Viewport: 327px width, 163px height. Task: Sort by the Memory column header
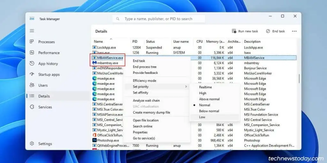pos(216,41)
